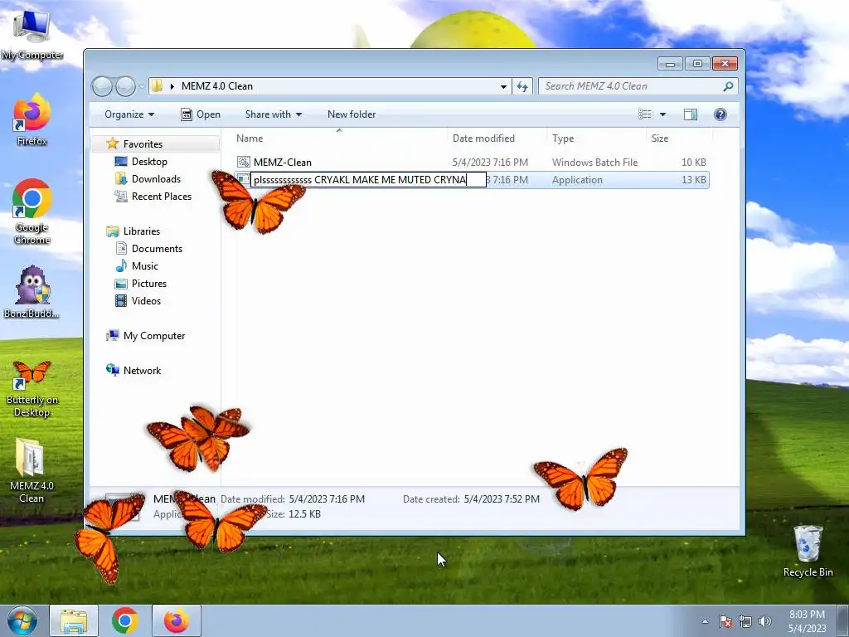The width and height of the screenshot is (849, 637).
Task: Click the Windows Start orb
Action: pyautogui.click(x=22, y=620)
